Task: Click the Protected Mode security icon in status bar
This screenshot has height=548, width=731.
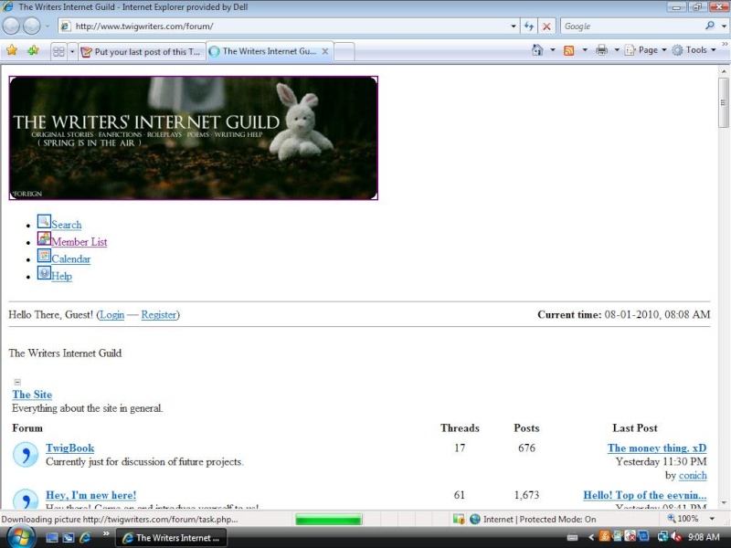Action: pos(459,519)
